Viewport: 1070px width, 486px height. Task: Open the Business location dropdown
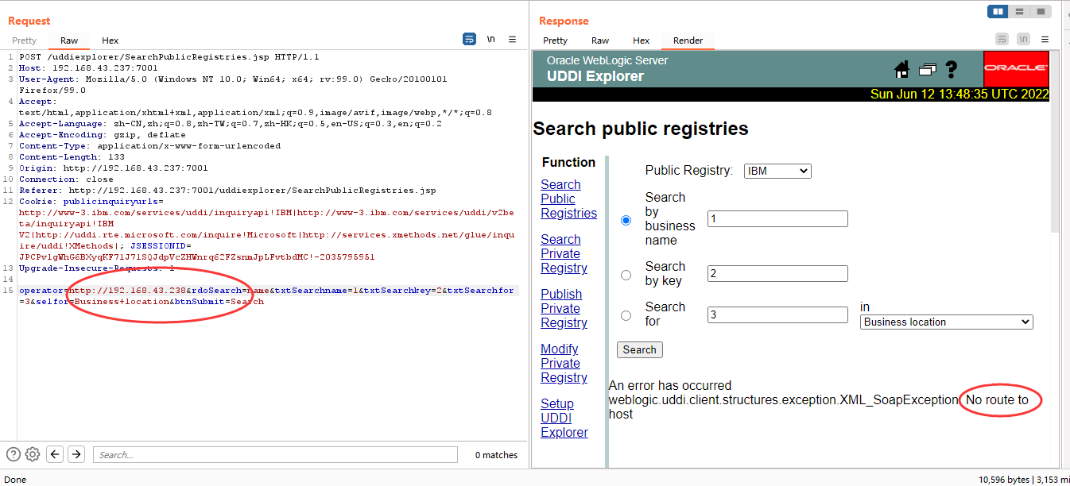947,322
